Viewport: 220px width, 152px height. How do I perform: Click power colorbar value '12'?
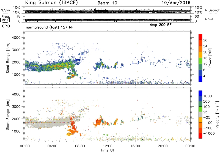click(205, 64)
